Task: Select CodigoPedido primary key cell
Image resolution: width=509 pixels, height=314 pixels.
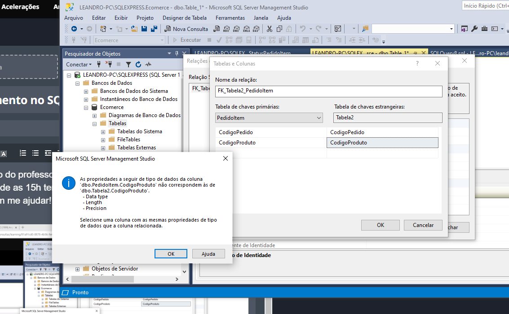Action: click(x=271, y=132)
